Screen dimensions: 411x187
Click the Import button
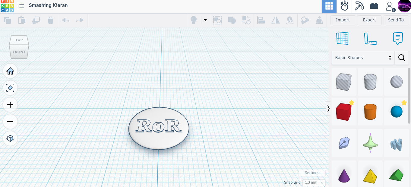click(x=343, y=20)
